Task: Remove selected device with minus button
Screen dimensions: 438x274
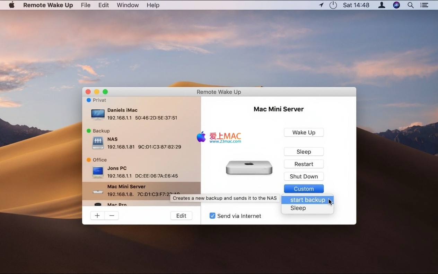Action: 112,216
